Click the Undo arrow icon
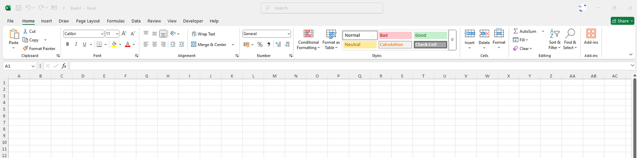This screenshot has height=158, width=637. pyautogui.click(x=28, y=8)
